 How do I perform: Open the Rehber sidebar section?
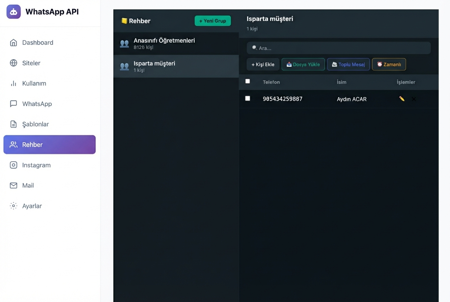[49, 145]
